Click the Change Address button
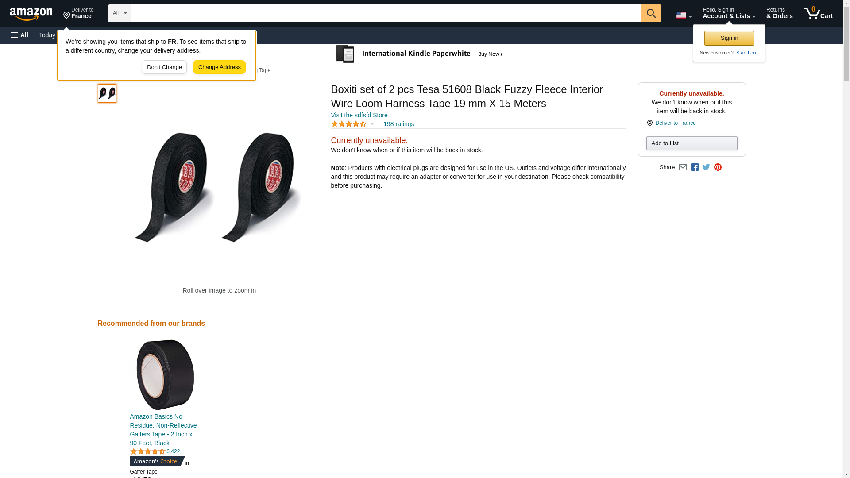This screenshot has width=850, height=478. 219,67
